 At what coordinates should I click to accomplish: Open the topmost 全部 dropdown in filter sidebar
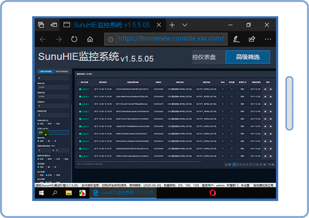coord(53,87)
